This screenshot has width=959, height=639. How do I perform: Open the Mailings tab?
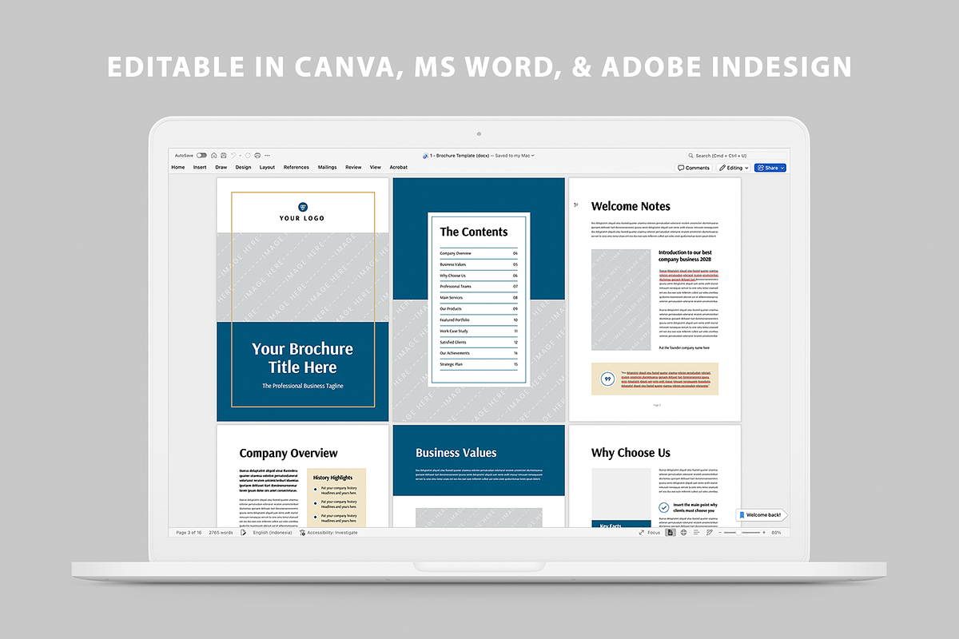tap(328, 168)
